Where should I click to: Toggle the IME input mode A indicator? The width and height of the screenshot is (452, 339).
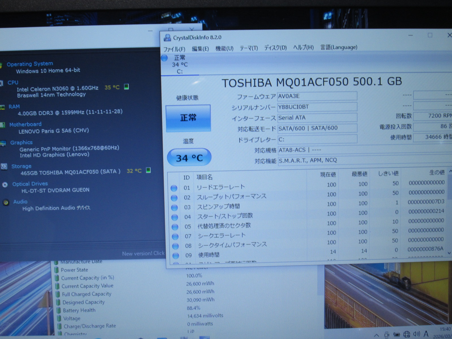pyautogui.click(x=426, y=334)
